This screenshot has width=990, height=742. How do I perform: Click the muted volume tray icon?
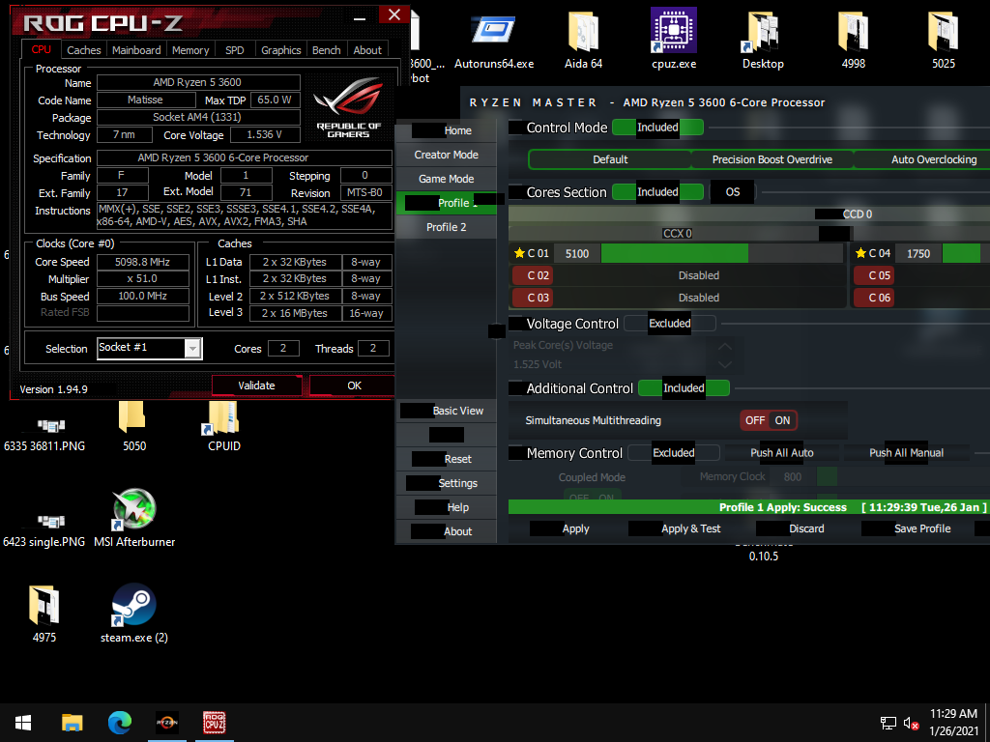point(911,723)
